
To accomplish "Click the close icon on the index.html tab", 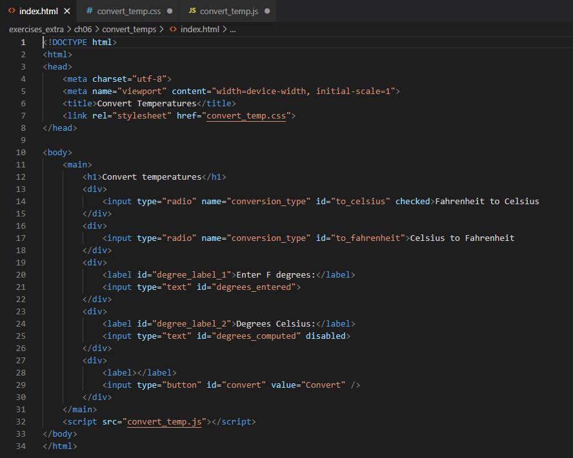I will 68,11.
